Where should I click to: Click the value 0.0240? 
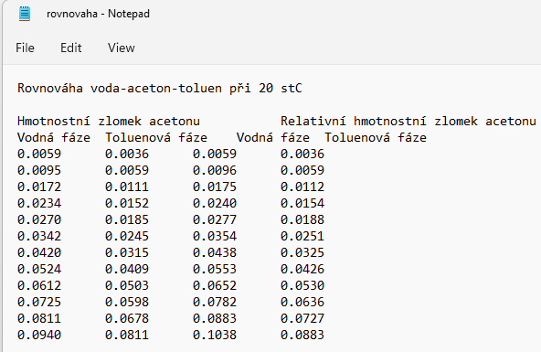click(215, 203)
